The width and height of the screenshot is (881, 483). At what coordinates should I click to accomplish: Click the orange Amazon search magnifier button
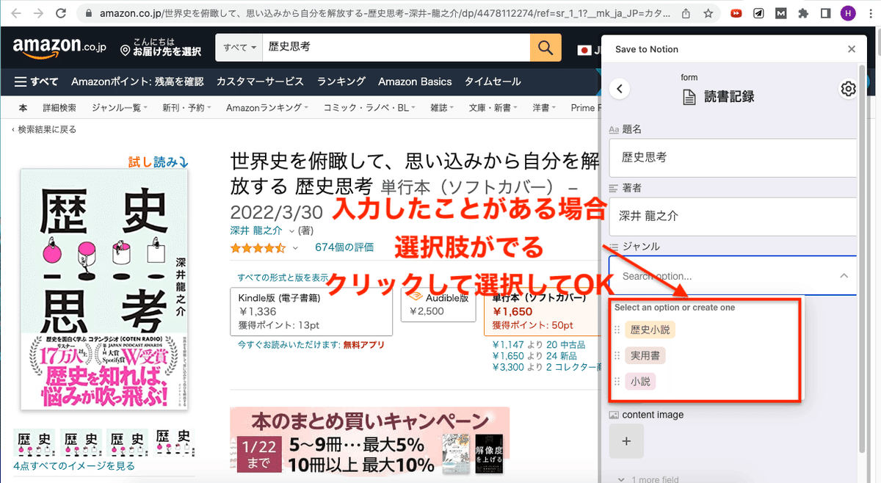[545, 47]
